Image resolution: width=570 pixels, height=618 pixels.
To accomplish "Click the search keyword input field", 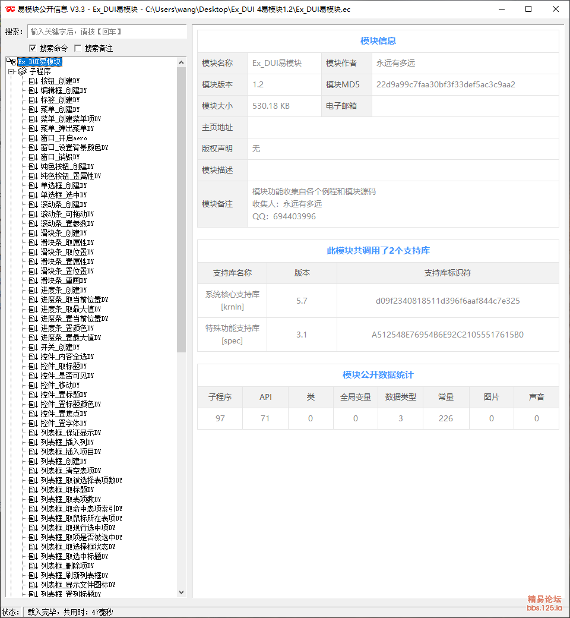I will coord(107,31).
